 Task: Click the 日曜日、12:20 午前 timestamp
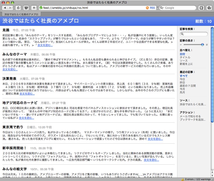39,127
